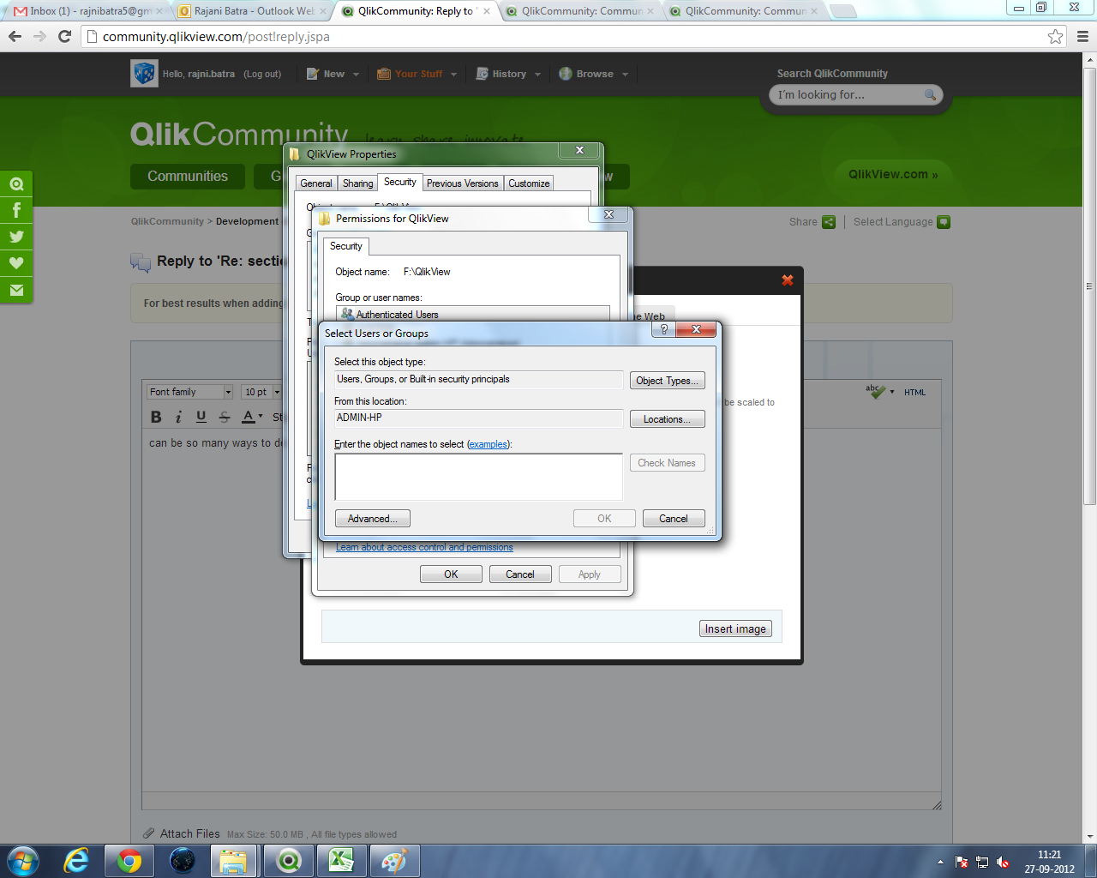Apply strikethrough formatting in the editor
The width and height of the screenshot is (1097, 878).
click(225, 417)
